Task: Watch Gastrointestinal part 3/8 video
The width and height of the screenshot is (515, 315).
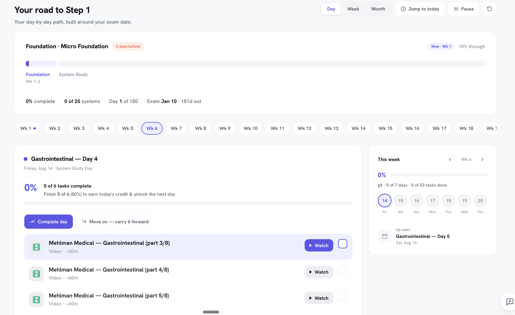Action: [x=319, y=245]
